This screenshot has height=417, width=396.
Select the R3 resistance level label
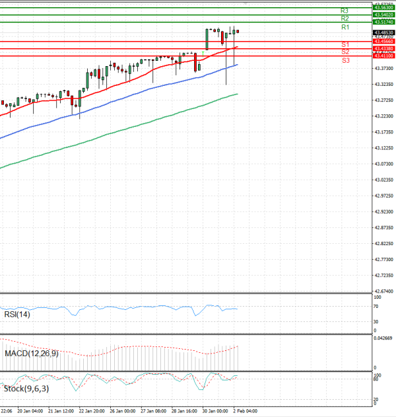[x=345, y=11]
